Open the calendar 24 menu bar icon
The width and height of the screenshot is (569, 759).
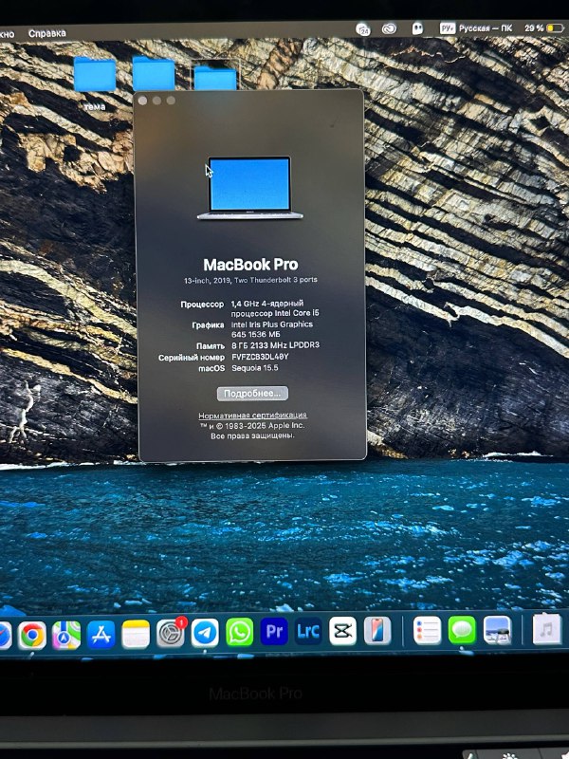click(x=363, y=29)
